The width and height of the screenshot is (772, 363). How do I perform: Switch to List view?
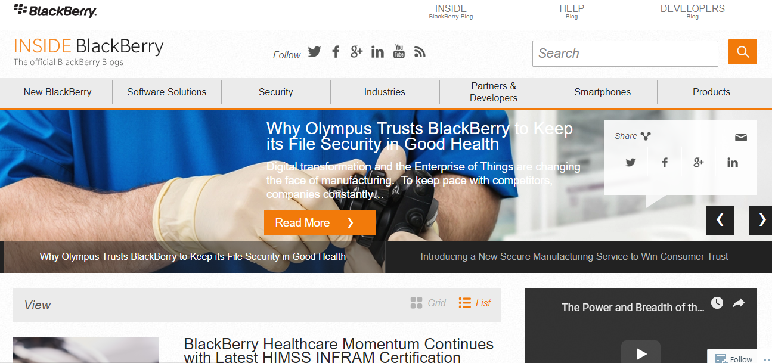(475, 303)
